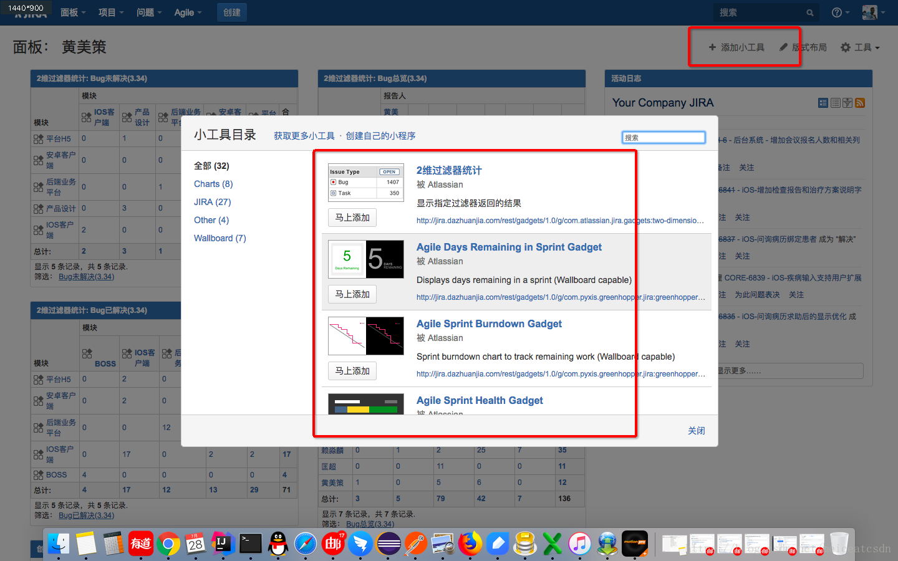This screenshot has height=561, width=898.
Task: Open the Agile menu
Action: 188,12
